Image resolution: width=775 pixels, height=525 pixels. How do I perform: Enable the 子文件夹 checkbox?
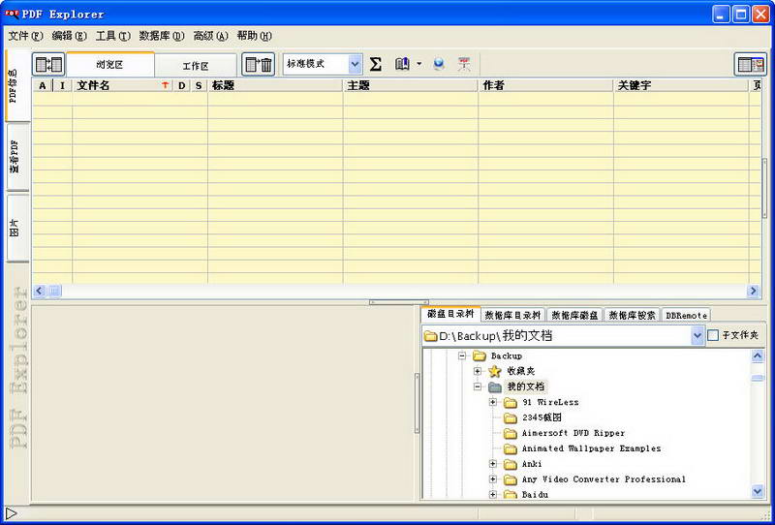click(713, 335)
